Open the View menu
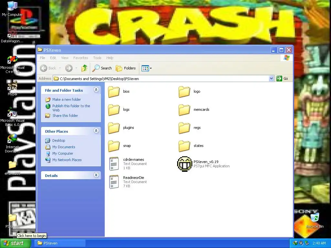 65,58
